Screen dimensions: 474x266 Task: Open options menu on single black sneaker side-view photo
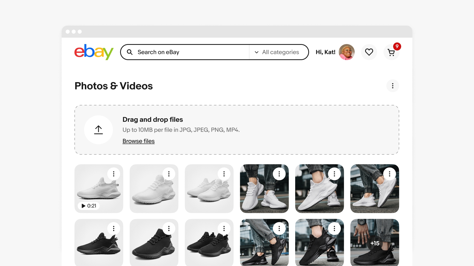click(x=114, y=229)
